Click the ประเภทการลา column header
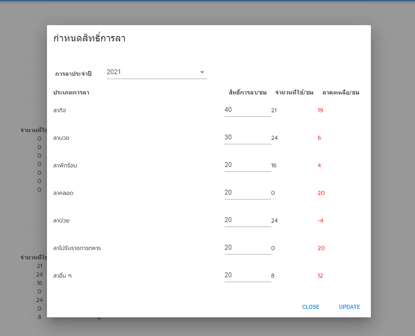Viewport: 415px width, 336px height. point(71,92)
